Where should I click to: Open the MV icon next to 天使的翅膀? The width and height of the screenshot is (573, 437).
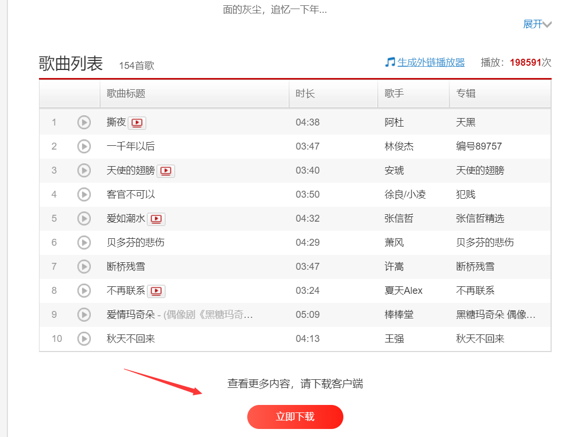[x=166, y=170]
